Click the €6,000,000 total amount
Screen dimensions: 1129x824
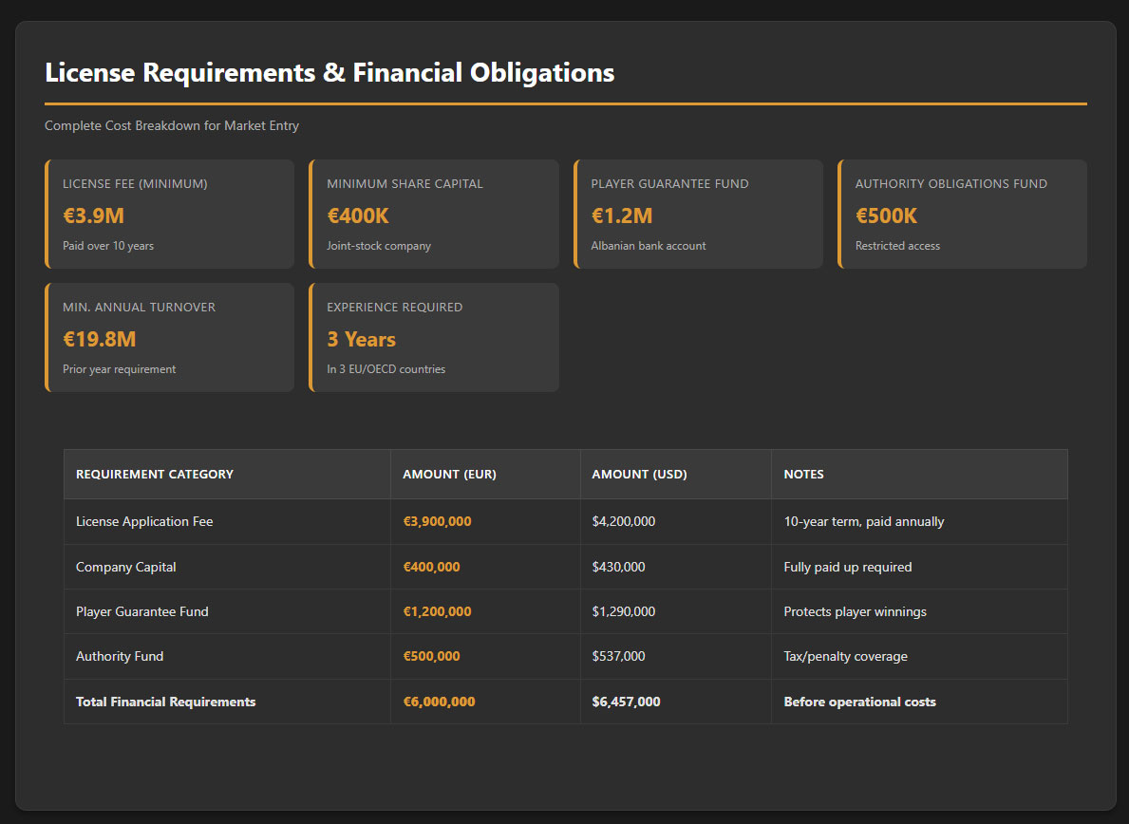[439, 702]
